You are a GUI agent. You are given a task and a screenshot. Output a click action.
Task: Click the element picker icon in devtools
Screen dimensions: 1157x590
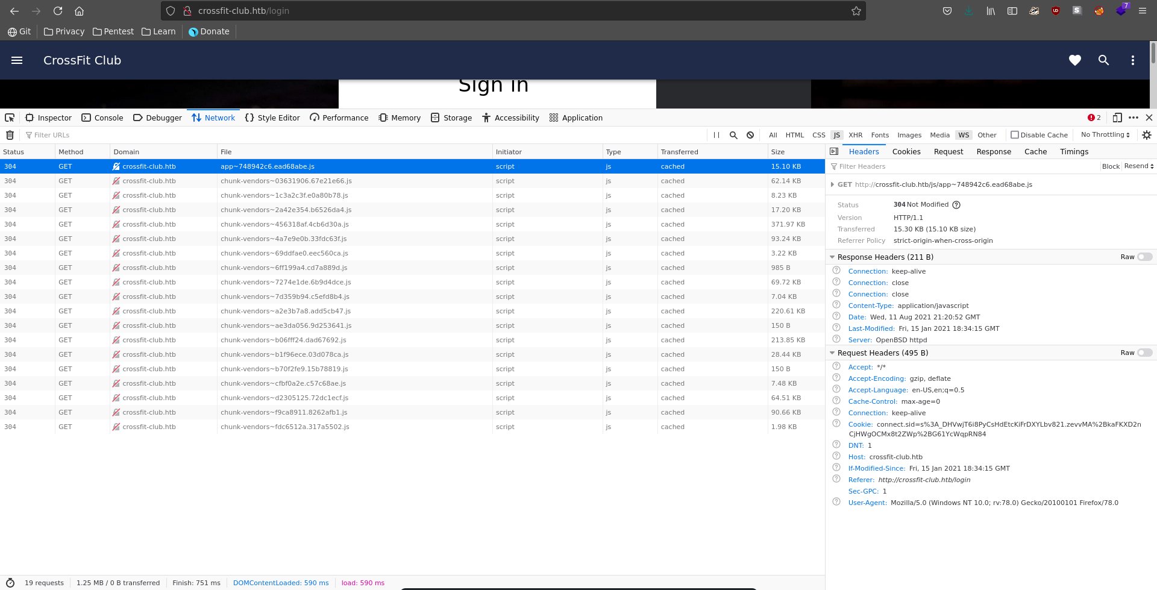(10, 118)
